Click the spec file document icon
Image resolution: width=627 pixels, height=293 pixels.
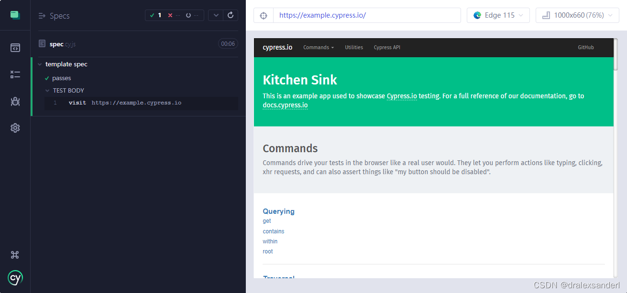(43, 44)
